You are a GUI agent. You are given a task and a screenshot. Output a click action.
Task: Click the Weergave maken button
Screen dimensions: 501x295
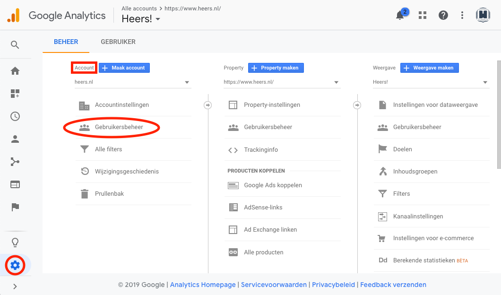430,68
